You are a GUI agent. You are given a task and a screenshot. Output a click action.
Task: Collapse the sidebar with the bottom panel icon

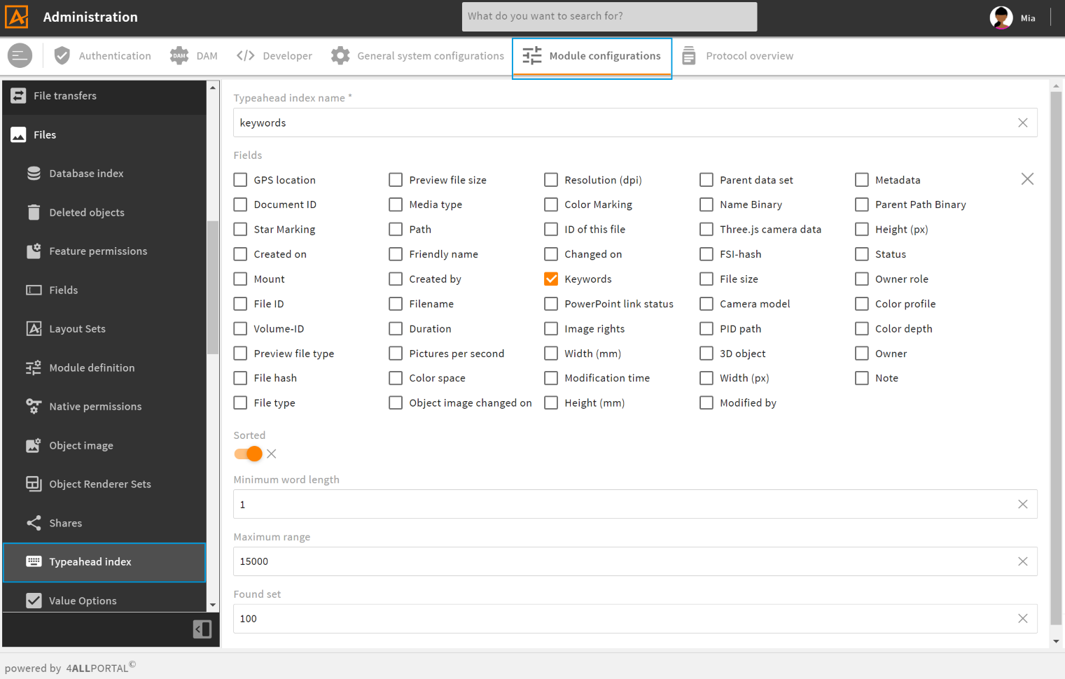tap(202, 629)
